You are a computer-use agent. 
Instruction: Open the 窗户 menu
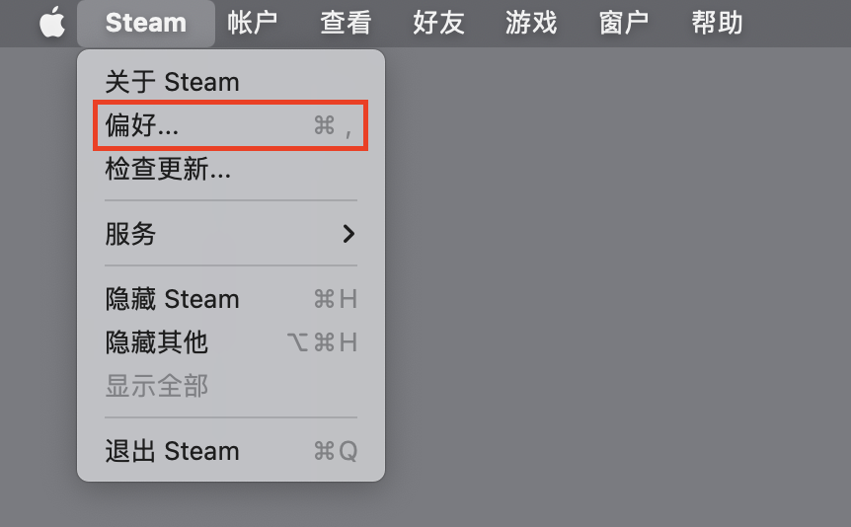click(625, 23)
